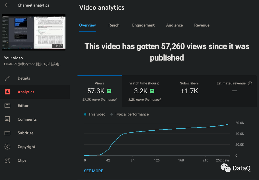Click the Subtitles icon in sidebar
Viewport: 259px width, 180px height.
(7, 133)
